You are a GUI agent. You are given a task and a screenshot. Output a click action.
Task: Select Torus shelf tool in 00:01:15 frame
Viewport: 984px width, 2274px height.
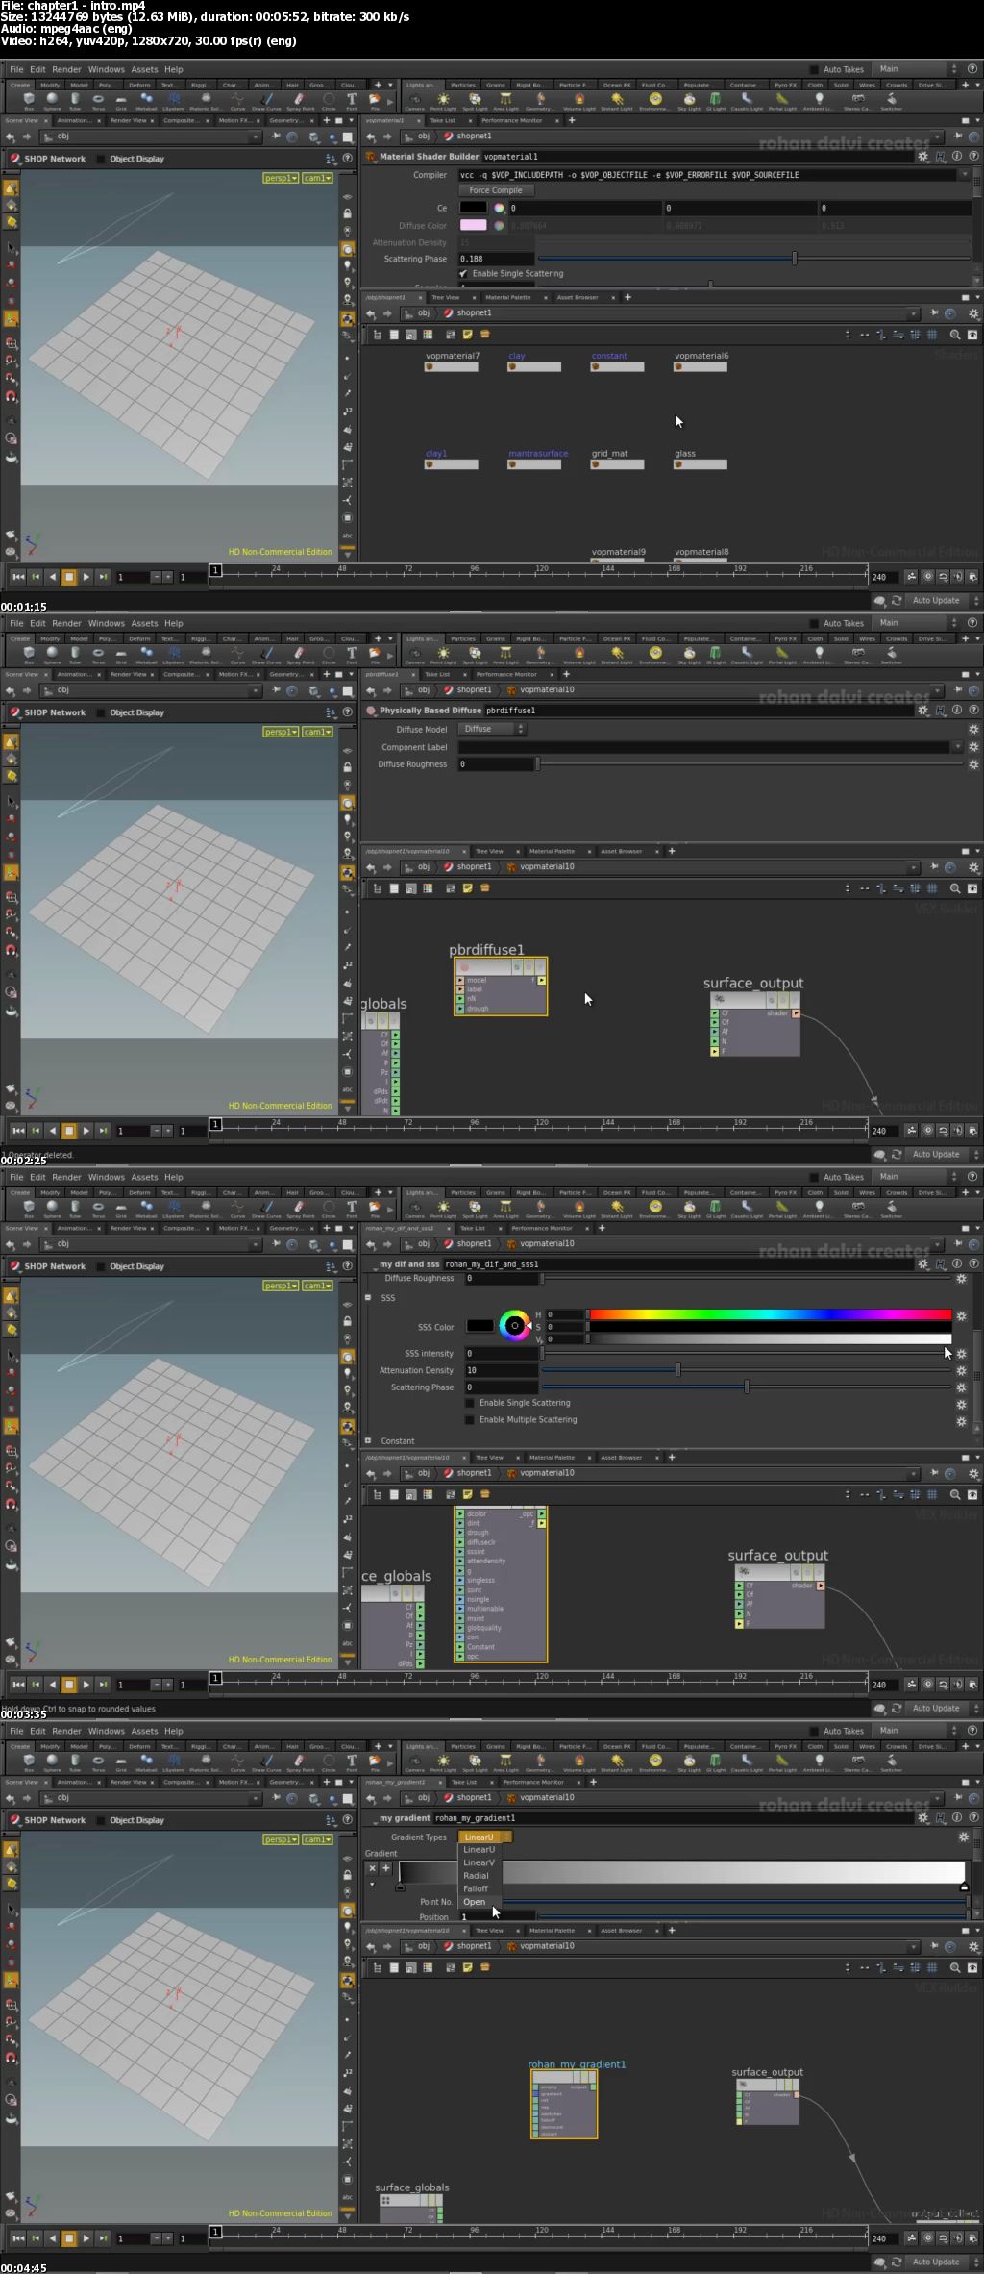[x=98, y=101]
